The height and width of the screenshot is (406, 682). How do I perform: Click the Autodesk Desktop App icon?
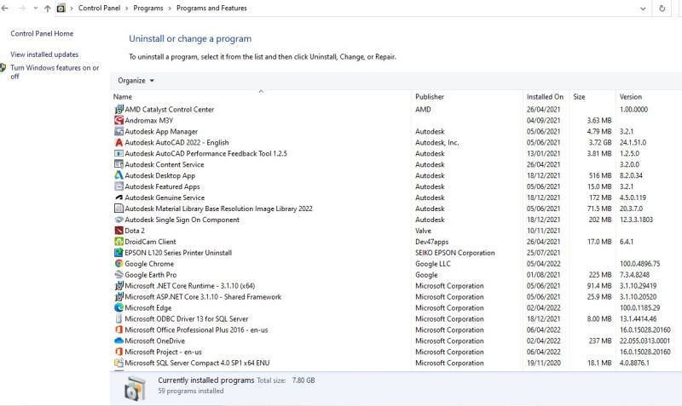(x=118, y=175)
